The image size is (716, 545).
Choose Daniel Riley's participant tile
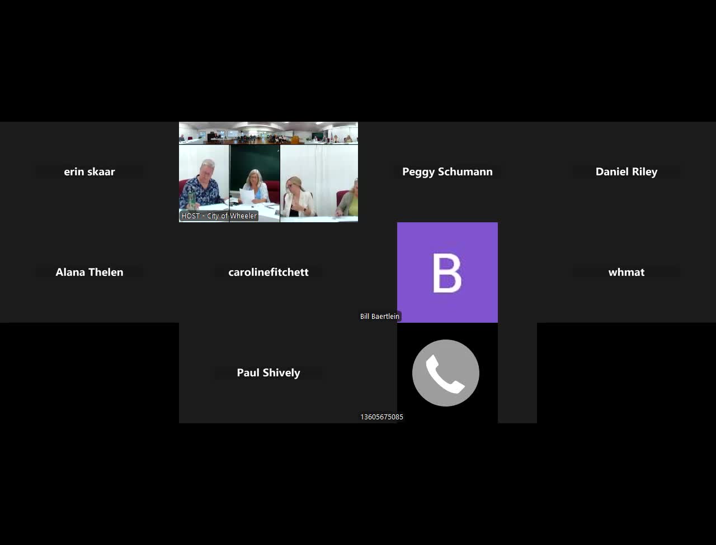[626, 171]
